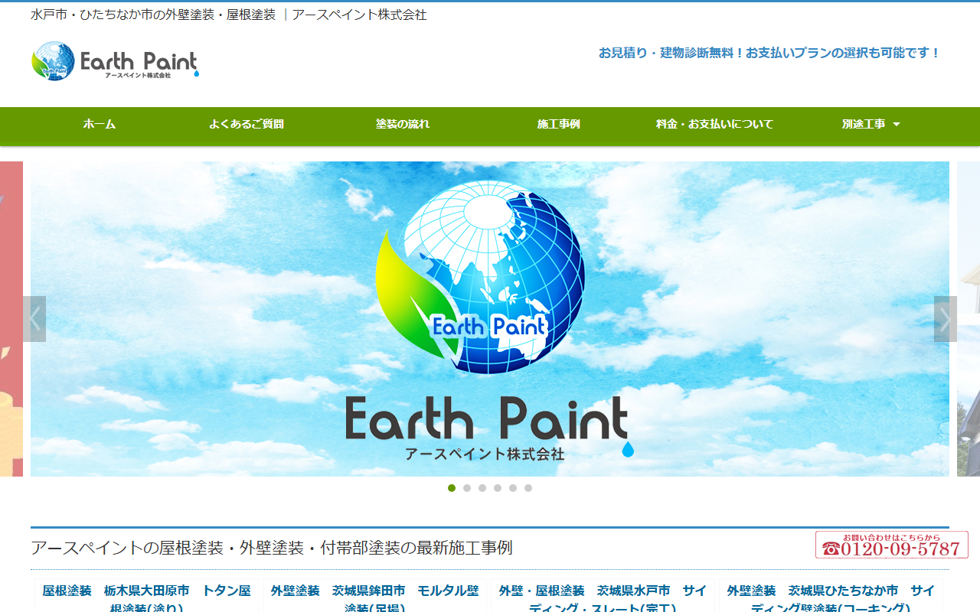980x612 pixels.
Task: Select third carousel dot
Action: 482,488
